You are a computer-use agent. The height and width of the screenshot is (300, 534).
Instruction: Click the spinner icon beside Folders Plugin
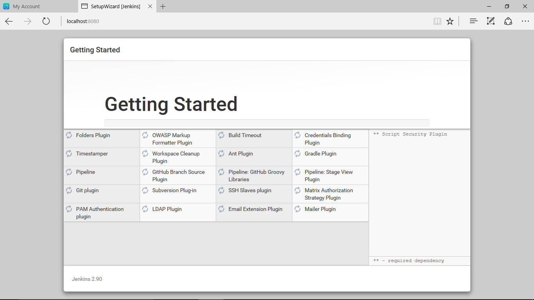69,135
